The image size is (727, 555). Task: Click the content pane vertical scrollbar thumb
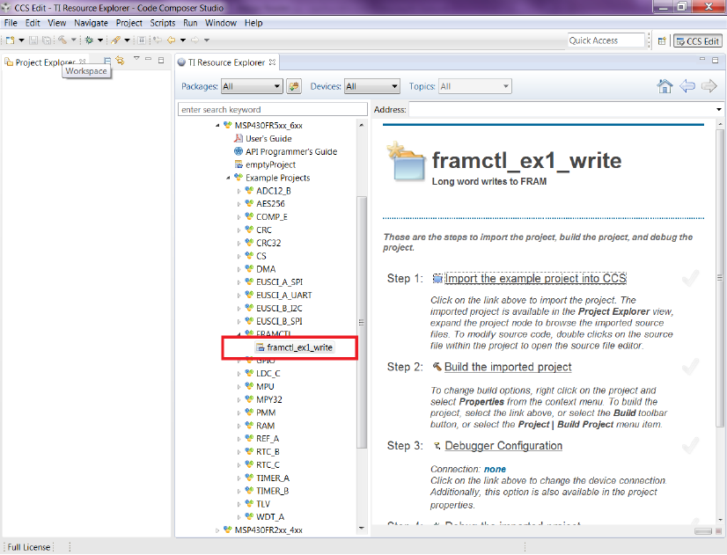(x=720, y=278)
